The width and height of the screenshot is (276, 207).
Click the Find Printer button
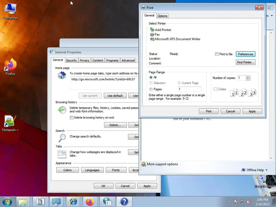pyautogui.click(x=246, y=62)
